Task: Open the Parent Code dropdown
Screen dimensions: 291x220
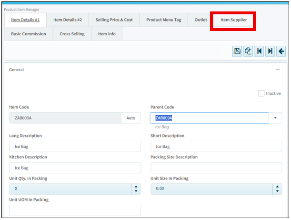Action: (x=275, y=118)
